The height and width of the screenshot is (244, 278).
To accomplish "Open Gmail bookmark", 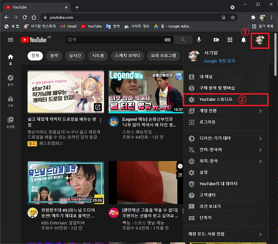I will [x=68, y=26].
